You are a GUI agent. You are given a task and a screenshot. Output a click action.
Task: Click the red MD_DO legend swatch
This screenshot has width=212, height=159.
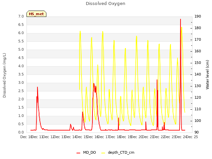click(78, 153)
